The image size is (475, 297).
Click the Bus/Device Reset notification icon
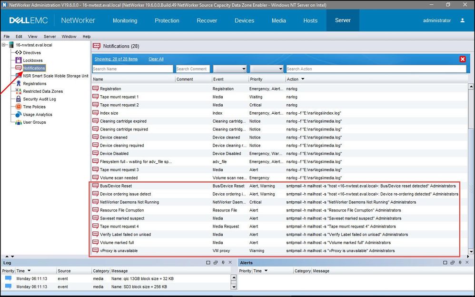pos(95,186)
